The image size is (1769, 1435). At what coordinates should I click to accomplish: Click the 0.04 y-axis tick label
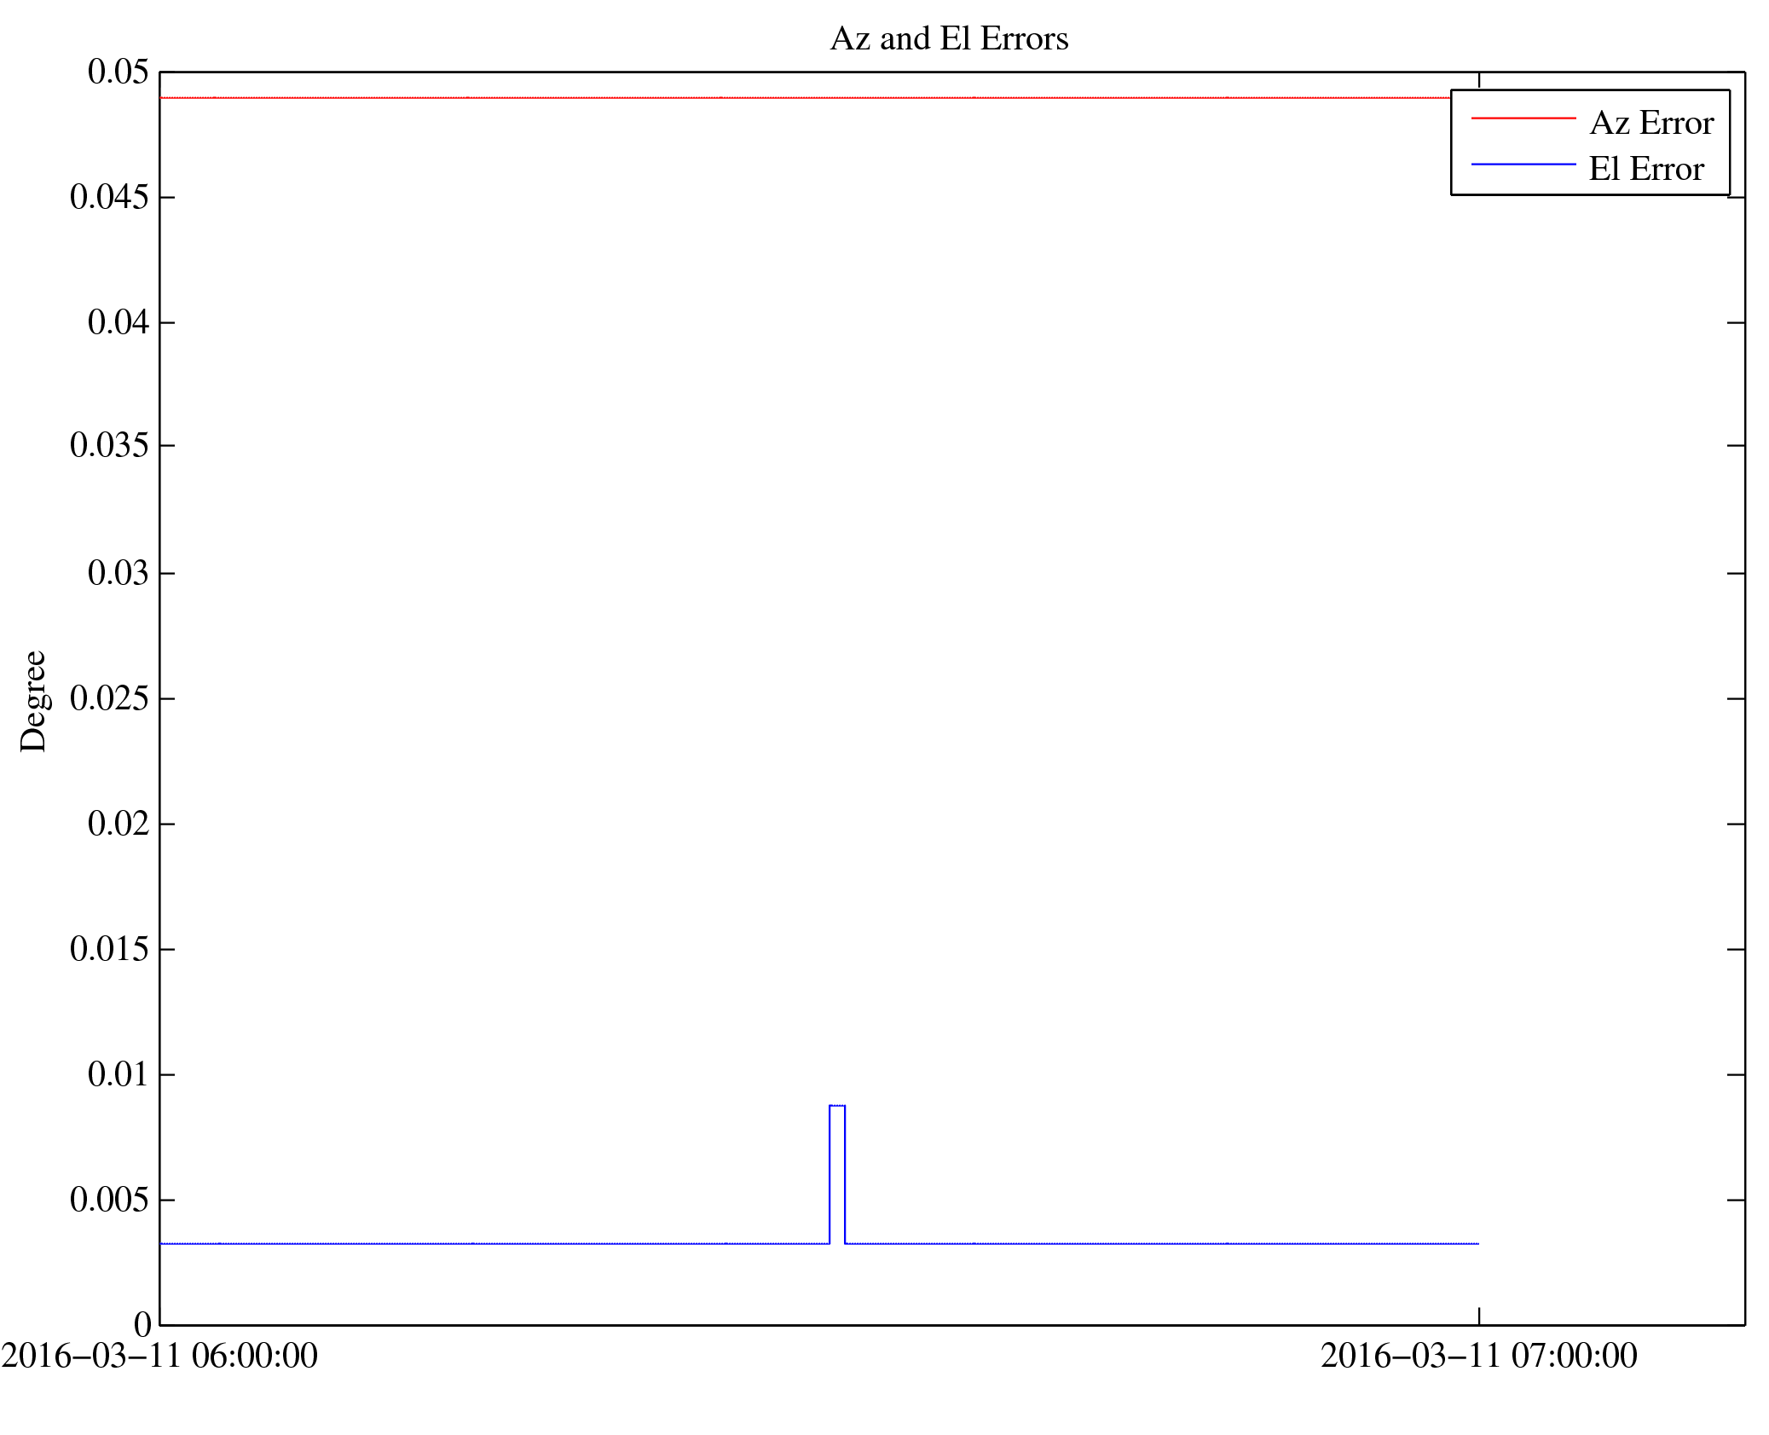click(118, 322)
